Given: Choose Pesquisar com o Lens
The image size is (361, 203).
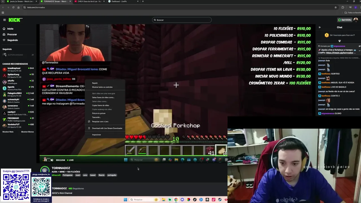Looking at the screenshot, I should [x=105, y=122].
